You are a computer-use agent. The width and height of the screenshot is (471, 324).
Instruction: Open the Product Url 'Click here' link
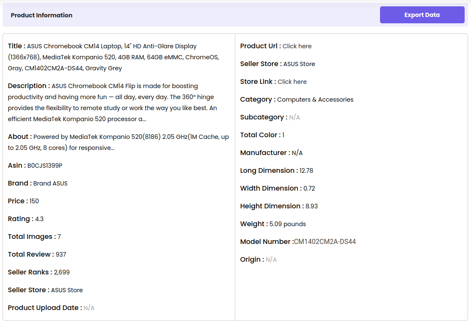(297, 46)
